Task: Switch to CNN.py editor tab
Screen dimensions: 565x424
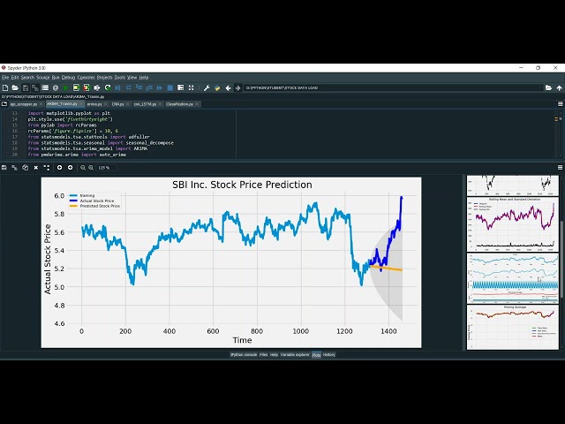Action: point(117,104)
